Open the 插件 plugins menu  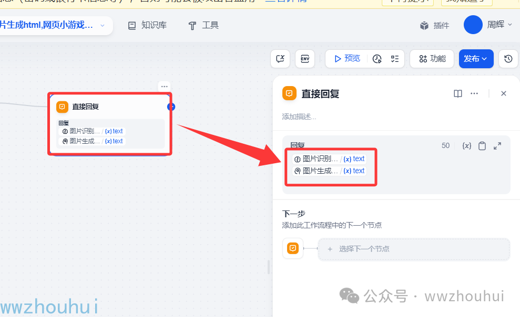(434, 26)
